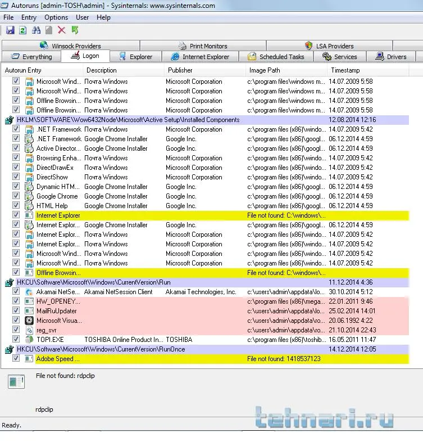
Task: Switch to the Scheduled Tasks tab
Action: tap(276, 57)
